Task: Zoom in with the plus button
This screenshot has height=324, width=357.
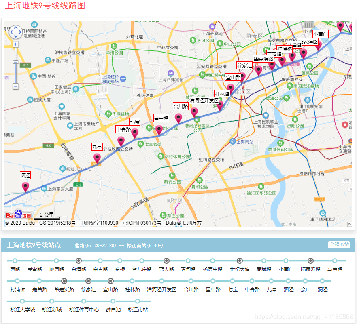Action: tap(15, 44)
